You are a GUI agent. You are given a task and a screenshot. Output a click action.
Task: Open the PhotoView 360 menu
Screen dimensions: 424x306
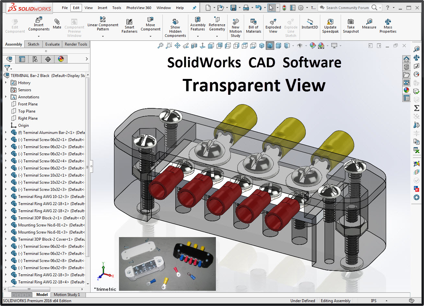pos(139,8)
